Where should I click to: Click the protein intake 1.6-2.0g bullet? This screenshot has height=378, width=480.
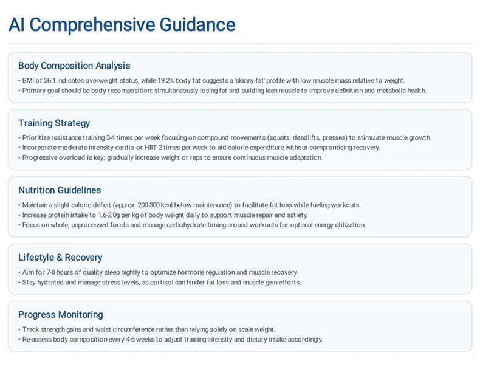click(163, 215)
